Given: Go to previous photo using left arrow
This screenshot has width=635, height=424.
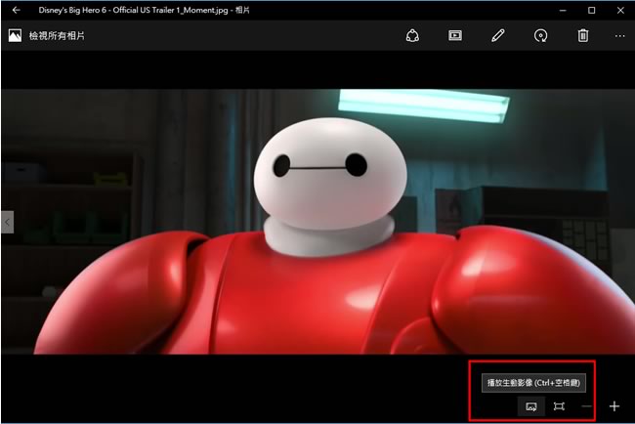Looking at the screenshot, I should (7, 222).
